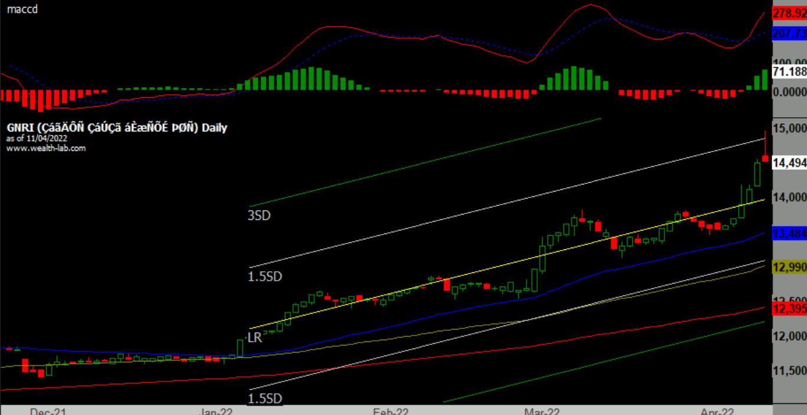Click the 12,000 price axis label

pos(789,337)
